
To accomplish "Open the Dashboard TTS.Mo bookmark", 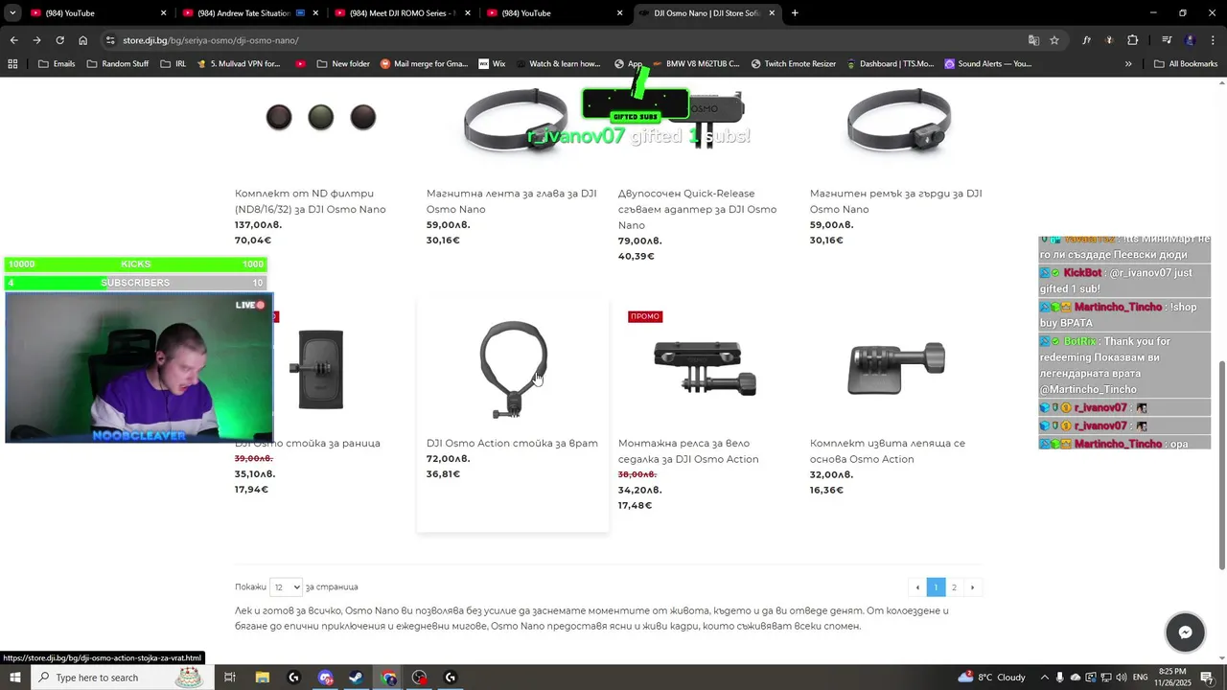I will tap(891, 64).
